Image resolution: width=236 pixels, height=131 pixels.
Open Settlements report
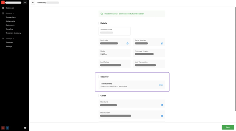coord(10,21)
